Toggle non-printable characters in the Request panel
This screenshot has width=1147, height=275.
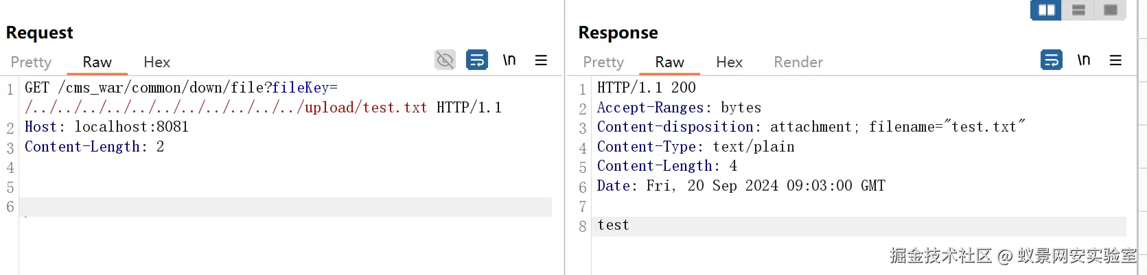click(445, 60)
